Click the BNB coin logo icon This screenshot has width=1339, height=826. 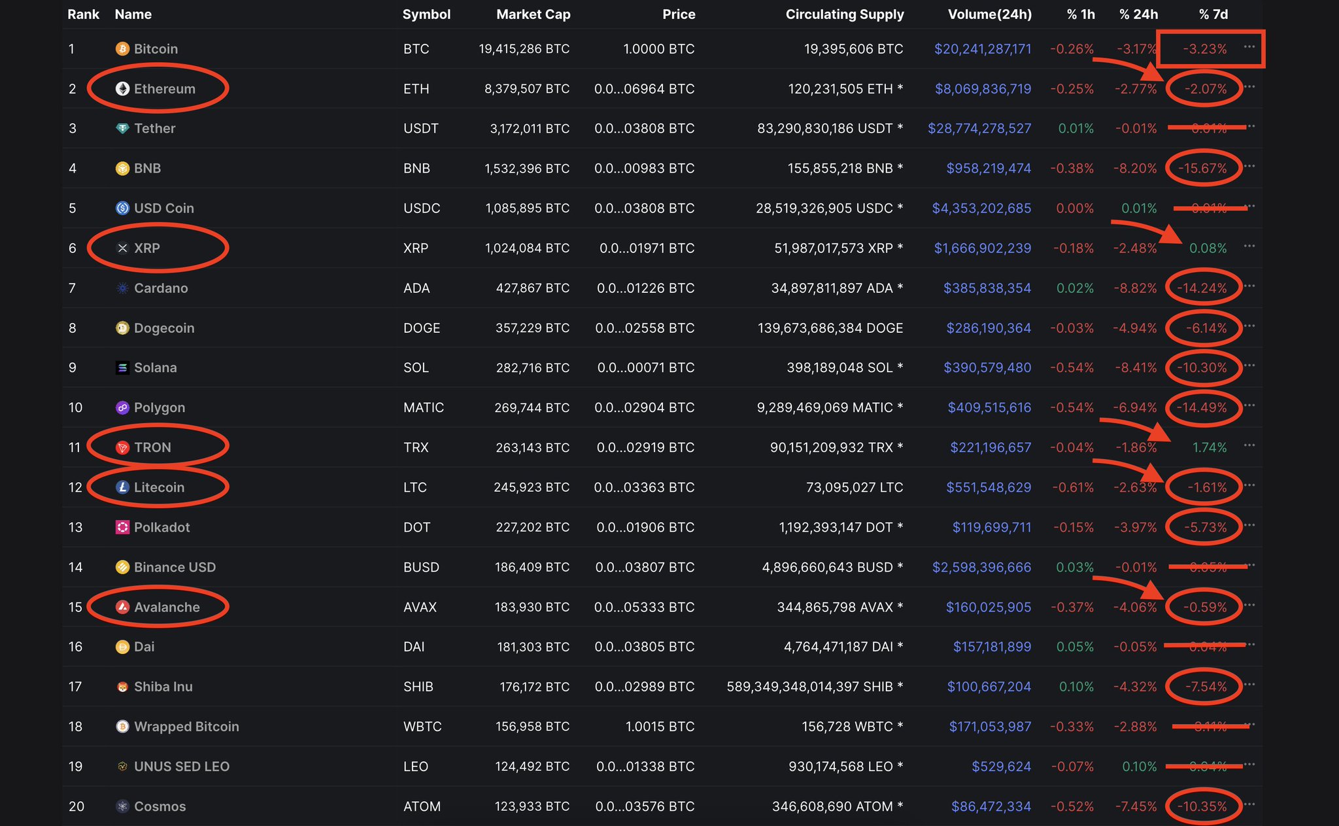click(122, 169)
